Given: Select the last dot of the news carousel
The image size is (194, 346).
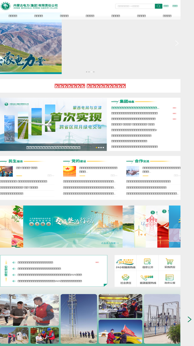Looking at the screenshot, I should click(103, 147).
